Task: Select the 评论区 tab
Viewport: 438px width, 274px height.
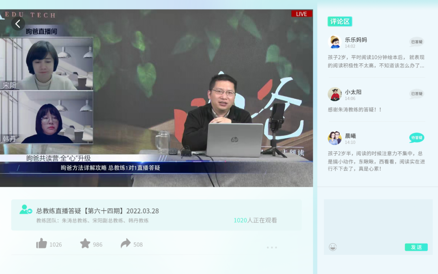Action: 339,22
